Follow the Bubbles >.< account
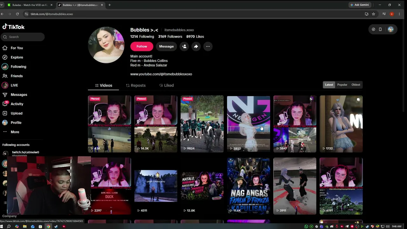407x229 pixels. [142, 46]
